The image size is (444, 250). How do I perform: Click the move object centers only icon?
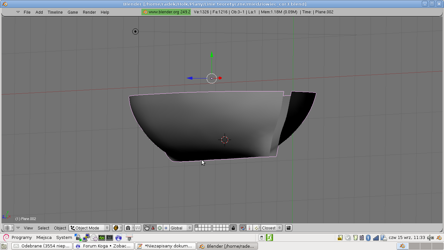point(138,228)
